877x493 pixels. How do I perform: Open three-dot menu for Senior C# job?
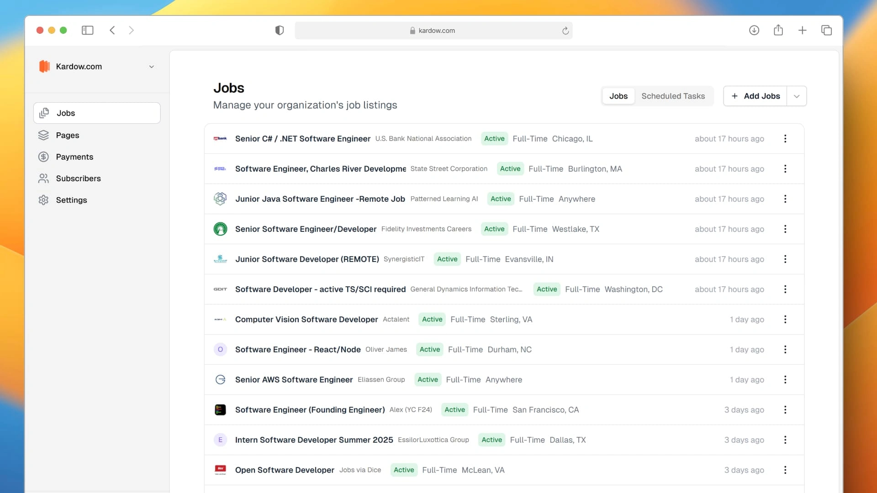click(785, 139)
